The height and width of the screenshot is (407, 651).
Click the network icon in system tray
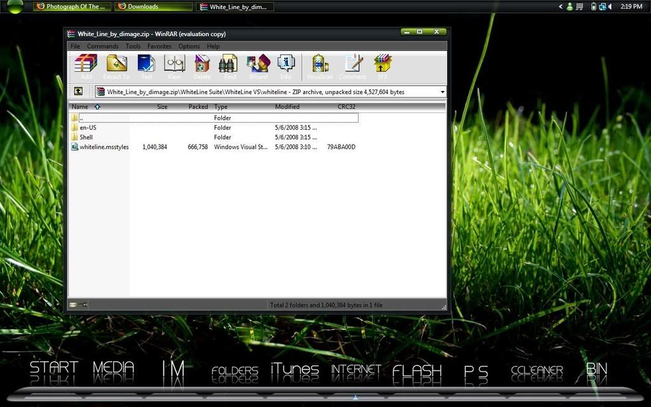pyautogui.click(x=602, y=6)
